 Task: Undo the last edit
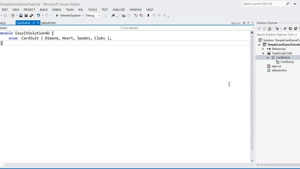point(38,15)
